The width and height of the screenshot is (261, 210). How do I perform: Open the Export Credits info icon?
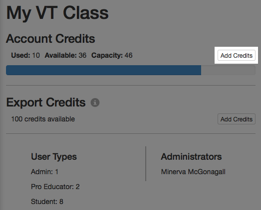[95, 103]
